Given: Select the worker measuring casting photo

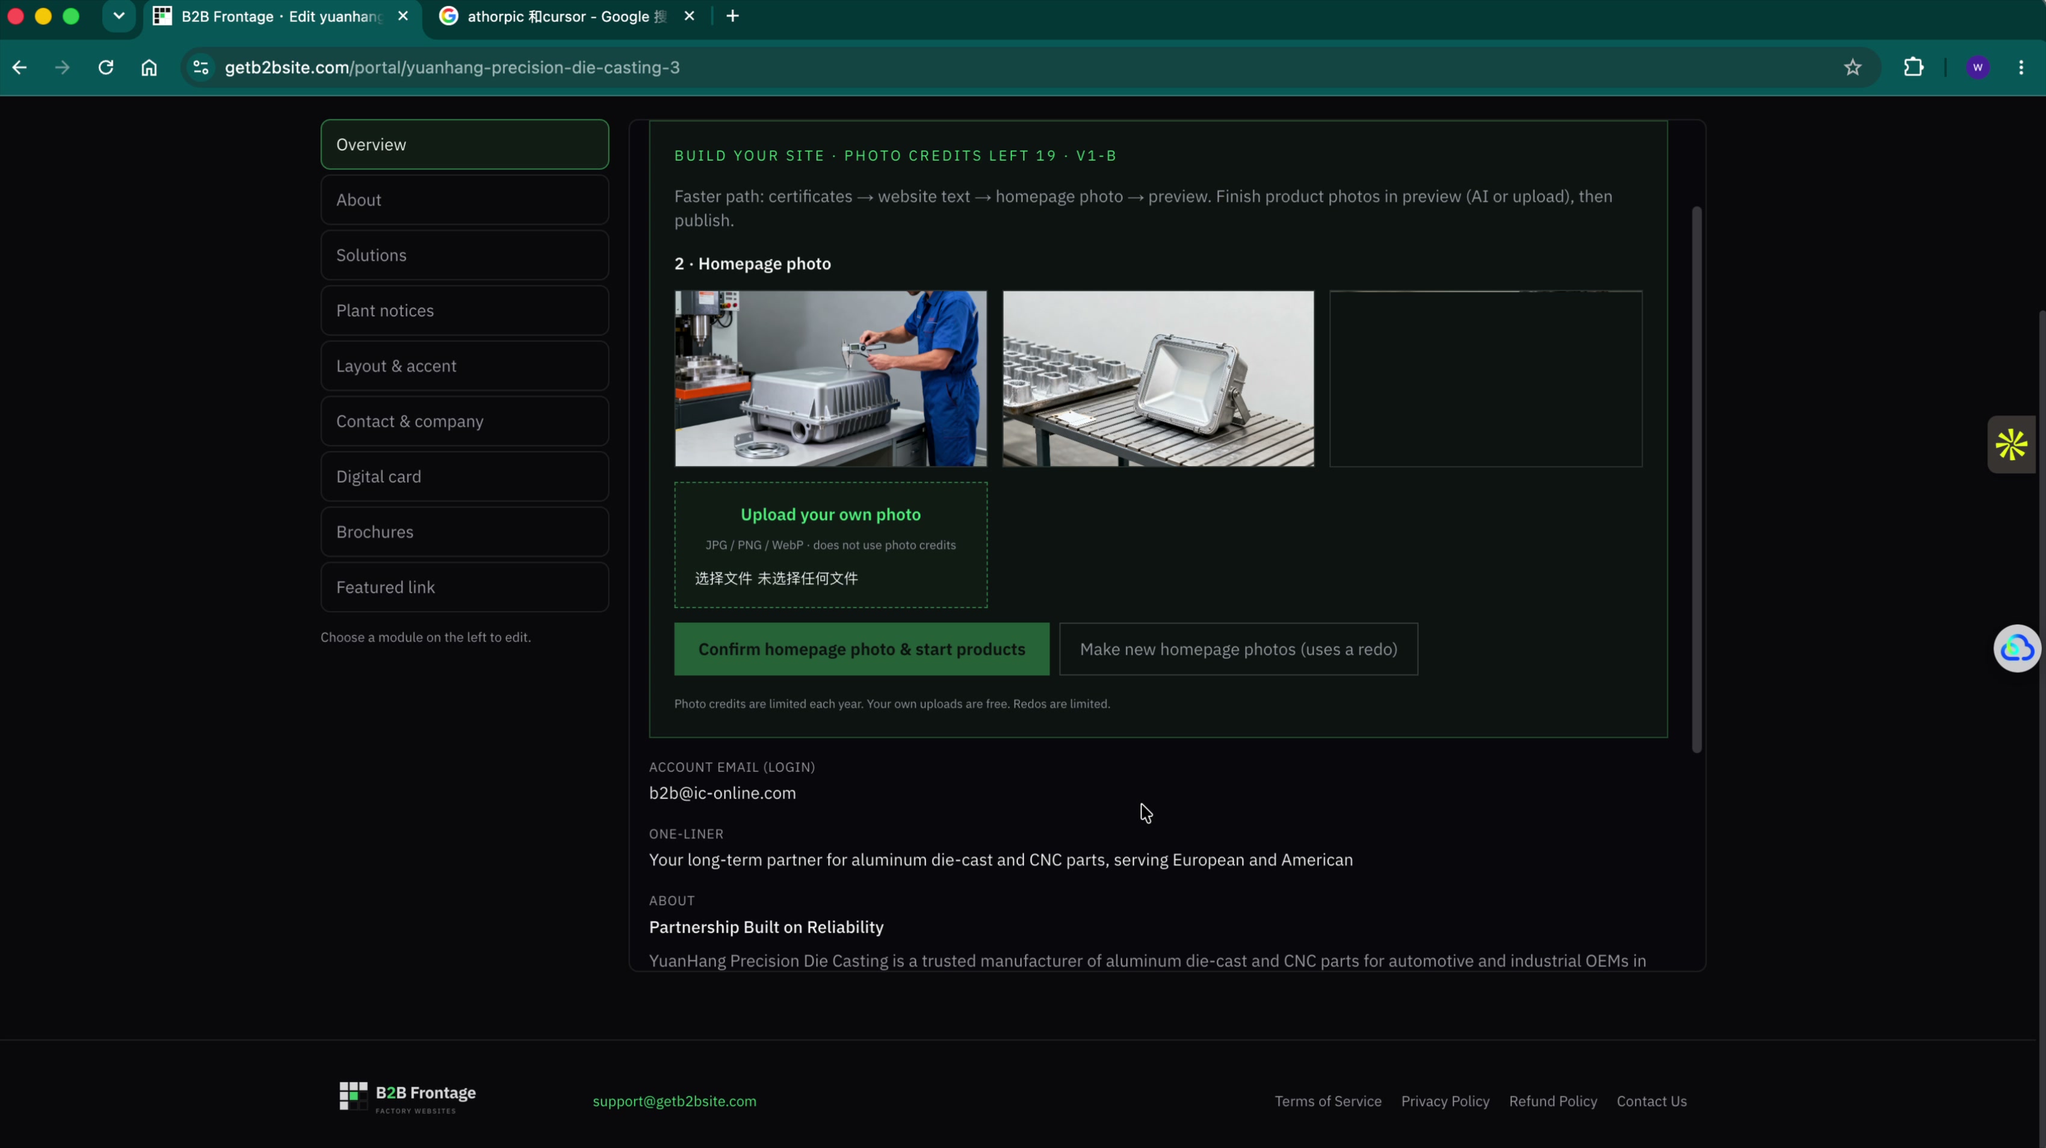Looking at the screenshot, I should tap(831, 378).
